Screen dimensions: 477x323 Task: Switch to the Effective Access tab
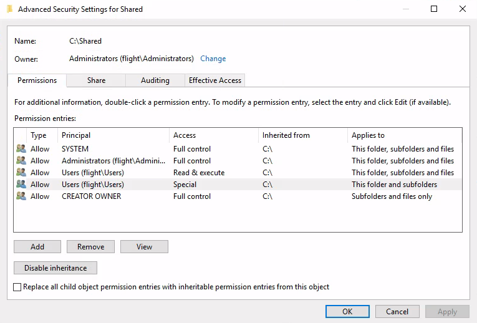[214, 80]
